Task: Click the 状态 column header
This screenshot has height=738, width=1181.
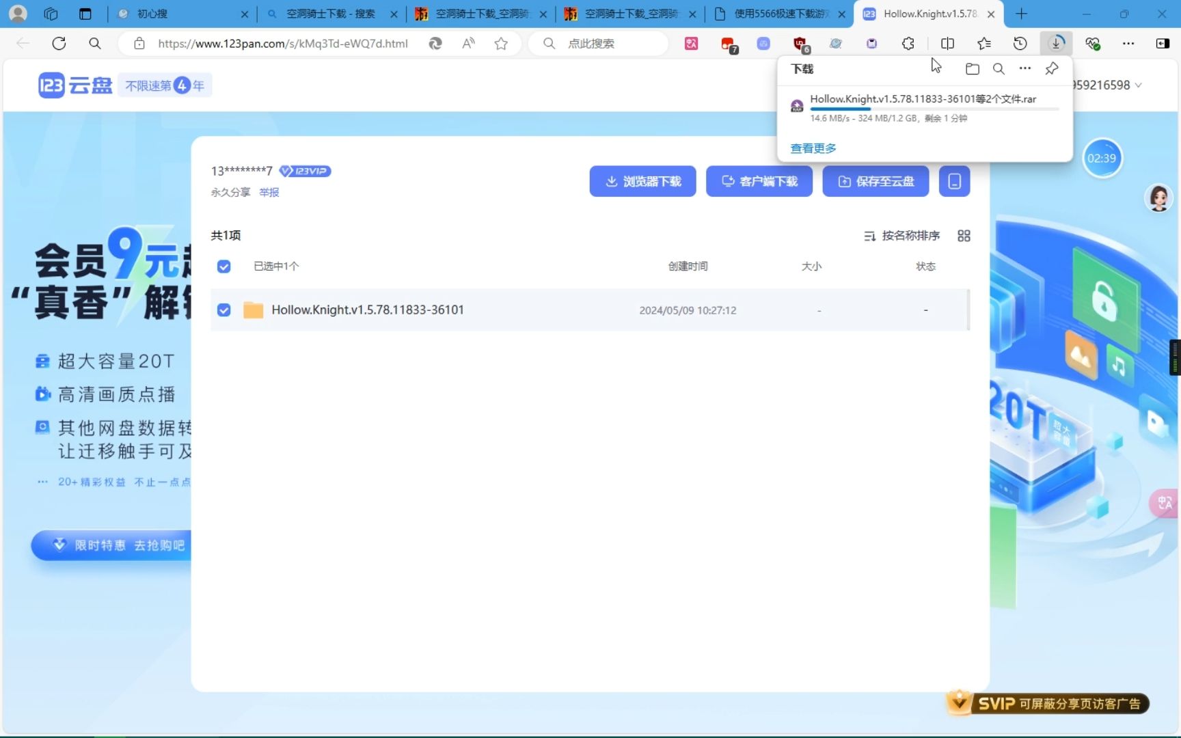Action: coord(925,266)
